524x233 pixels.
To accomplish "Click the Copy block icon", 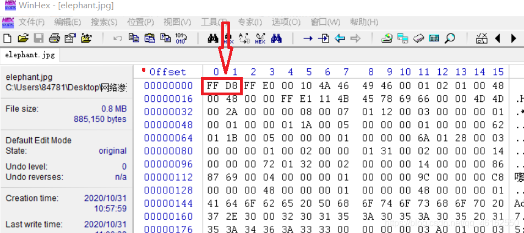I will click(x=134, y=38).
